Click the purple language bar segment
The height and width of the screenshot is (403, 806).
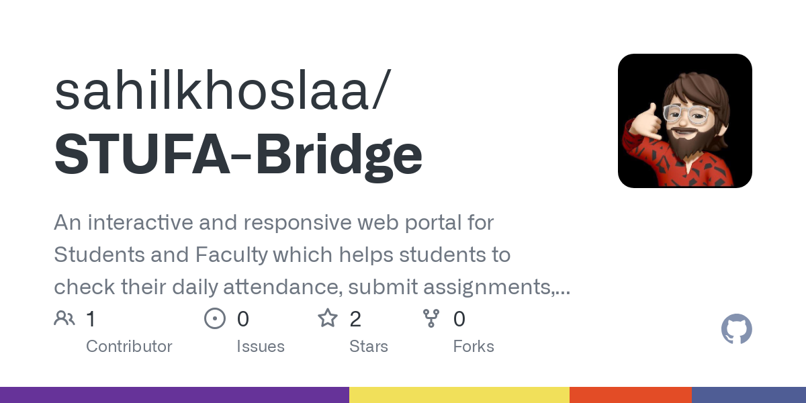point(175,395)
